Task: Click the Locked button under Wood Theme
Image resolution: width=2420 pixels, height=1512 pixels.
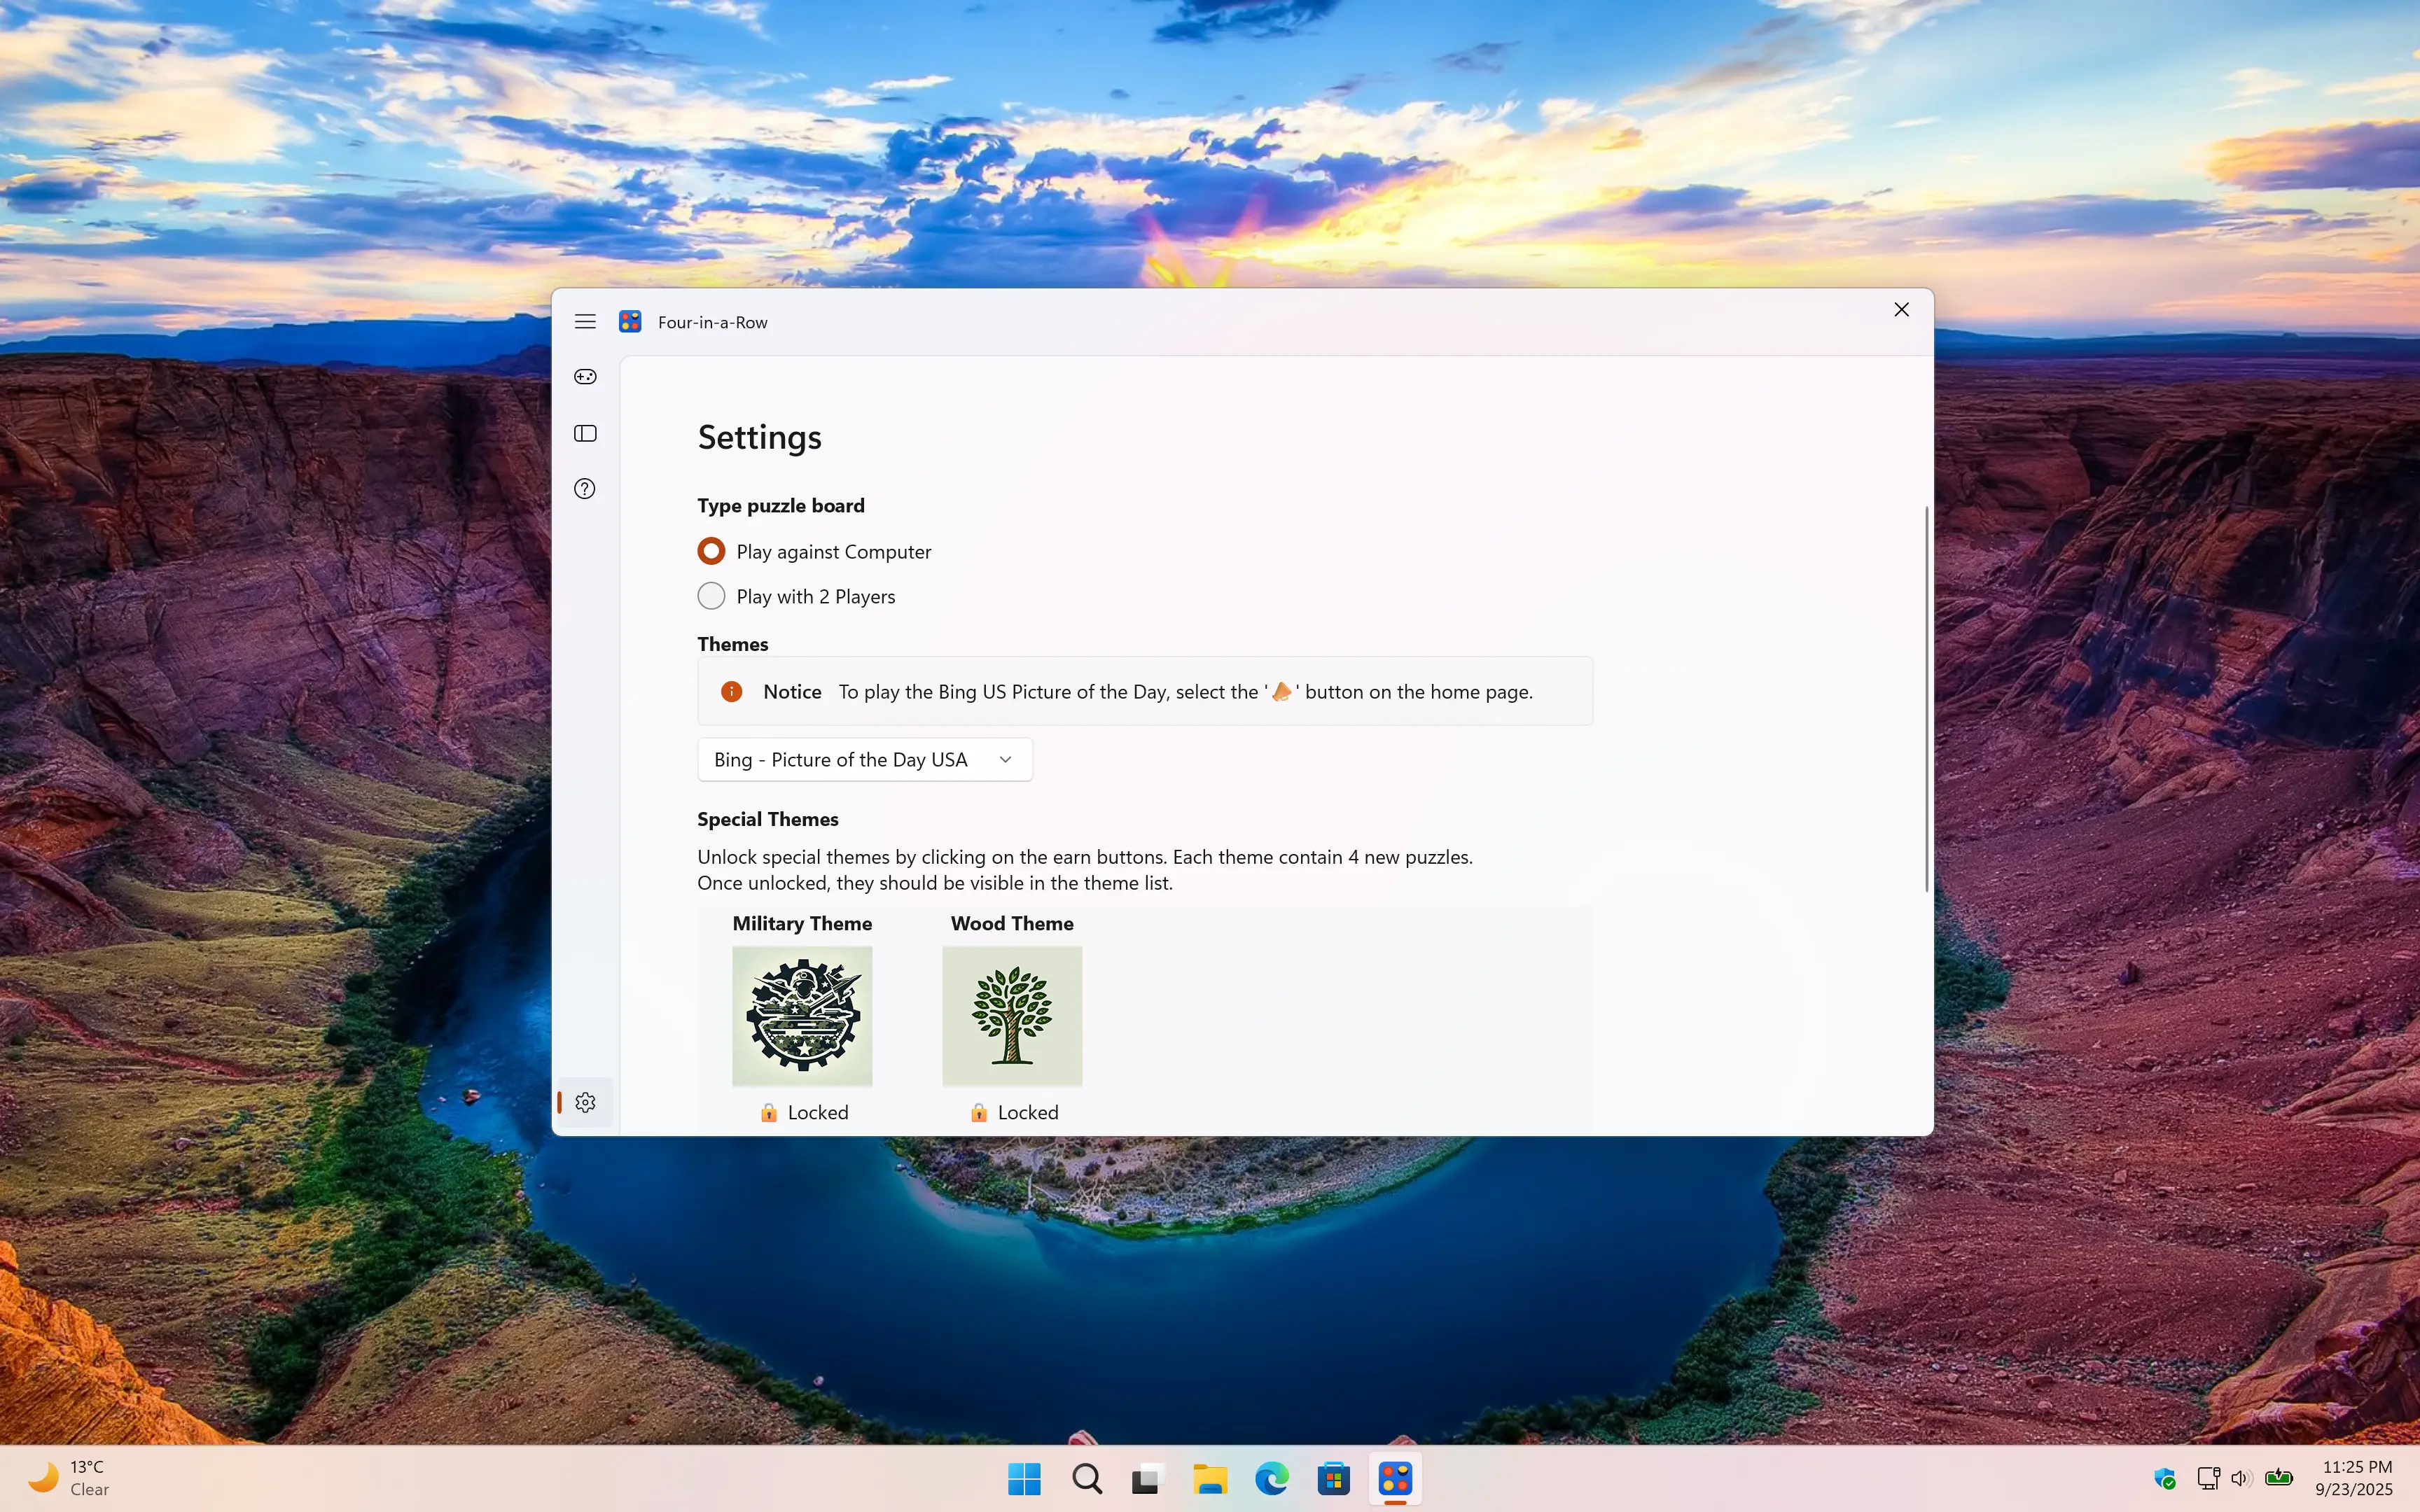Action: point(1013,1112)
